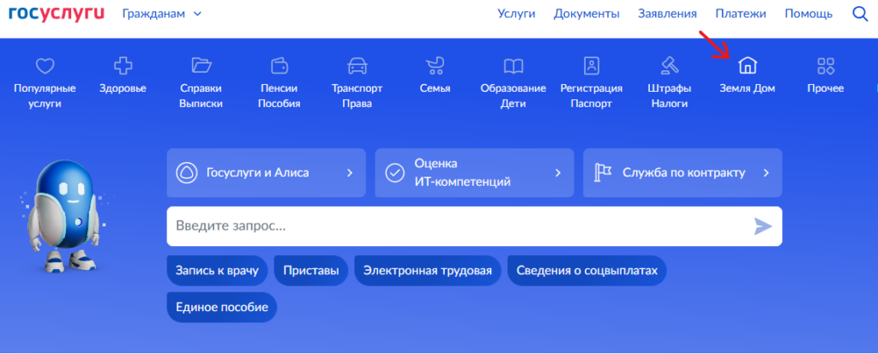Expand the Гражданам dropdown
This screenshot has height=354, width=878.
(x=162, y=14)
